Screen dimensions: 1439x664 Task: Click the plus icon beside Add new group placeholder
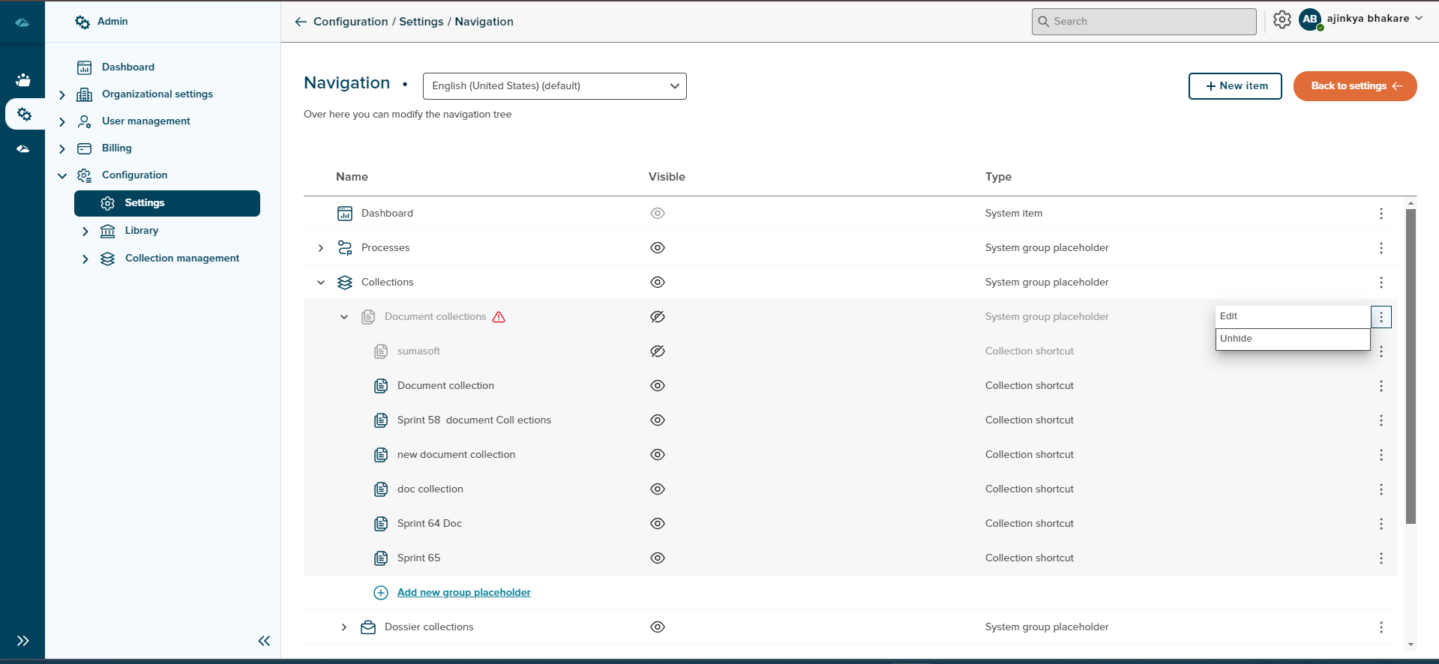[381, 593]
